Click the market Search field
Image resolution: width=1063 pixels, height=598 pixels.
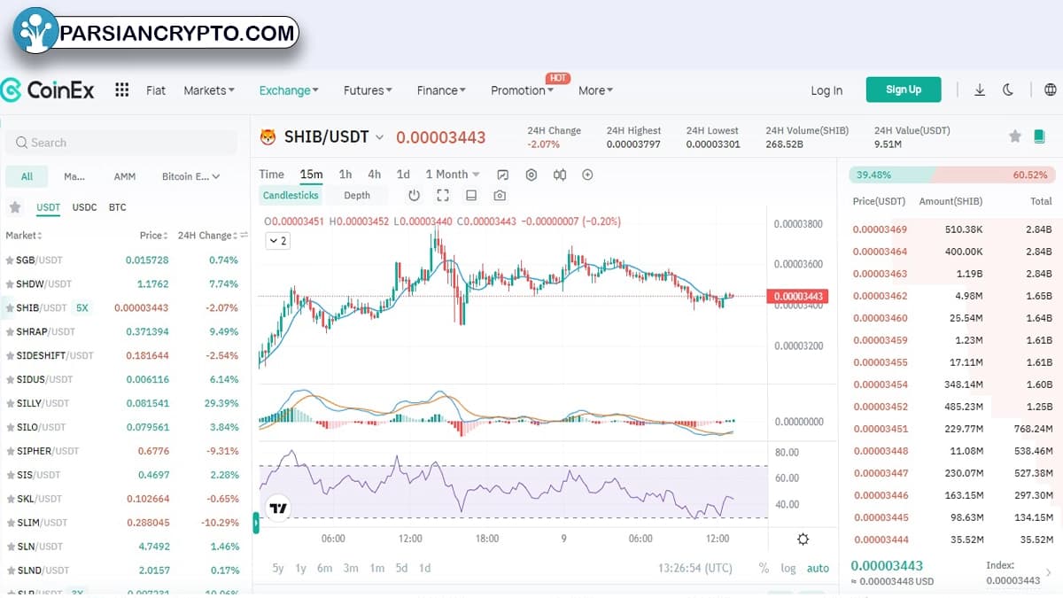pyautogui.click(x=124, y=143)
